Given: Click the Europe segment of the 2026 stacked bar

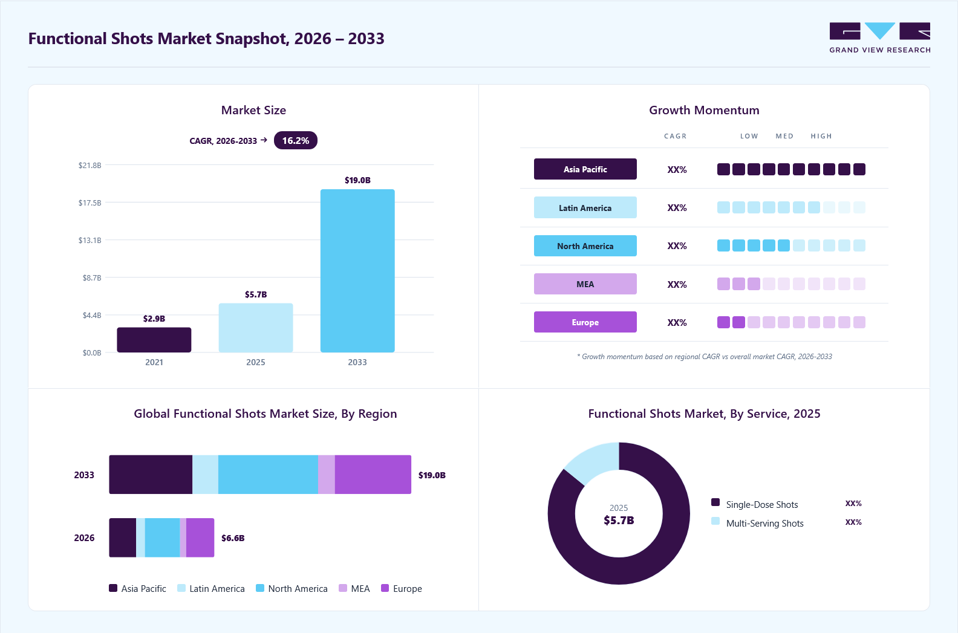Looking at the screenshot, I should [200, 537].
